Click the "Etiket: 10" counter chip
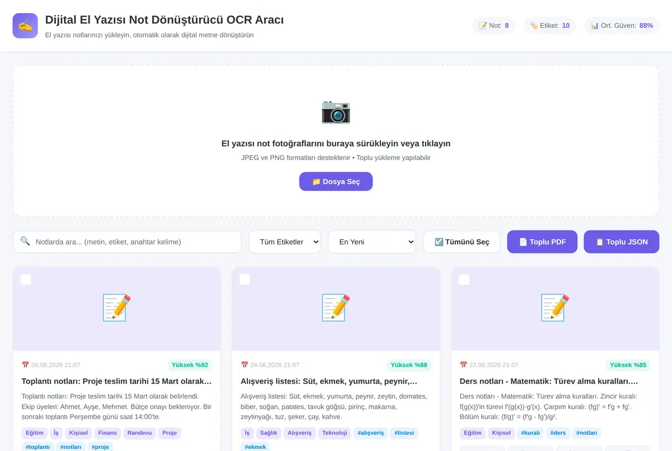The width and height of the screenshot is (672, 451). (x=550, y=26)
